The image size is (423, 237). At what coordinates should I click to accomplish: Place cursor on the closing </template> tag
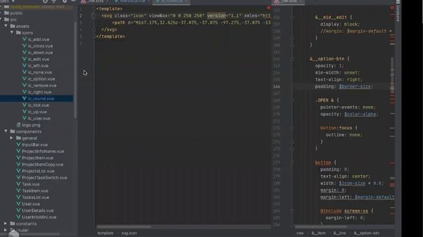pos(110,36)
